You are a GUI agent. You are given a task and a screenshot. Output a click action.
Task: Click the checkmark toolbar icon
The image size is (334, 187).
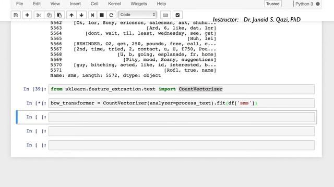(177, 15)
